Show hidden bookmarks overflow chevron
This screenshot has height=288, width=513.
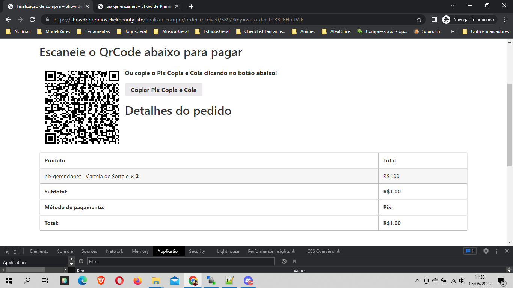point(452,31)
